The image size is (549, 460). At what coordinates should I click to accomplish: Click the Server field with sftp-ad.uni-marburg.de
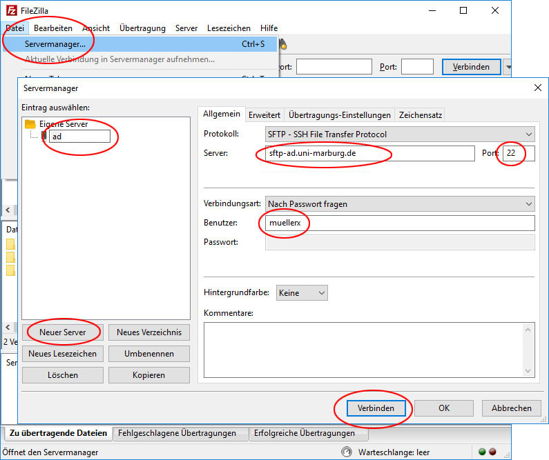tap(370, 153)
